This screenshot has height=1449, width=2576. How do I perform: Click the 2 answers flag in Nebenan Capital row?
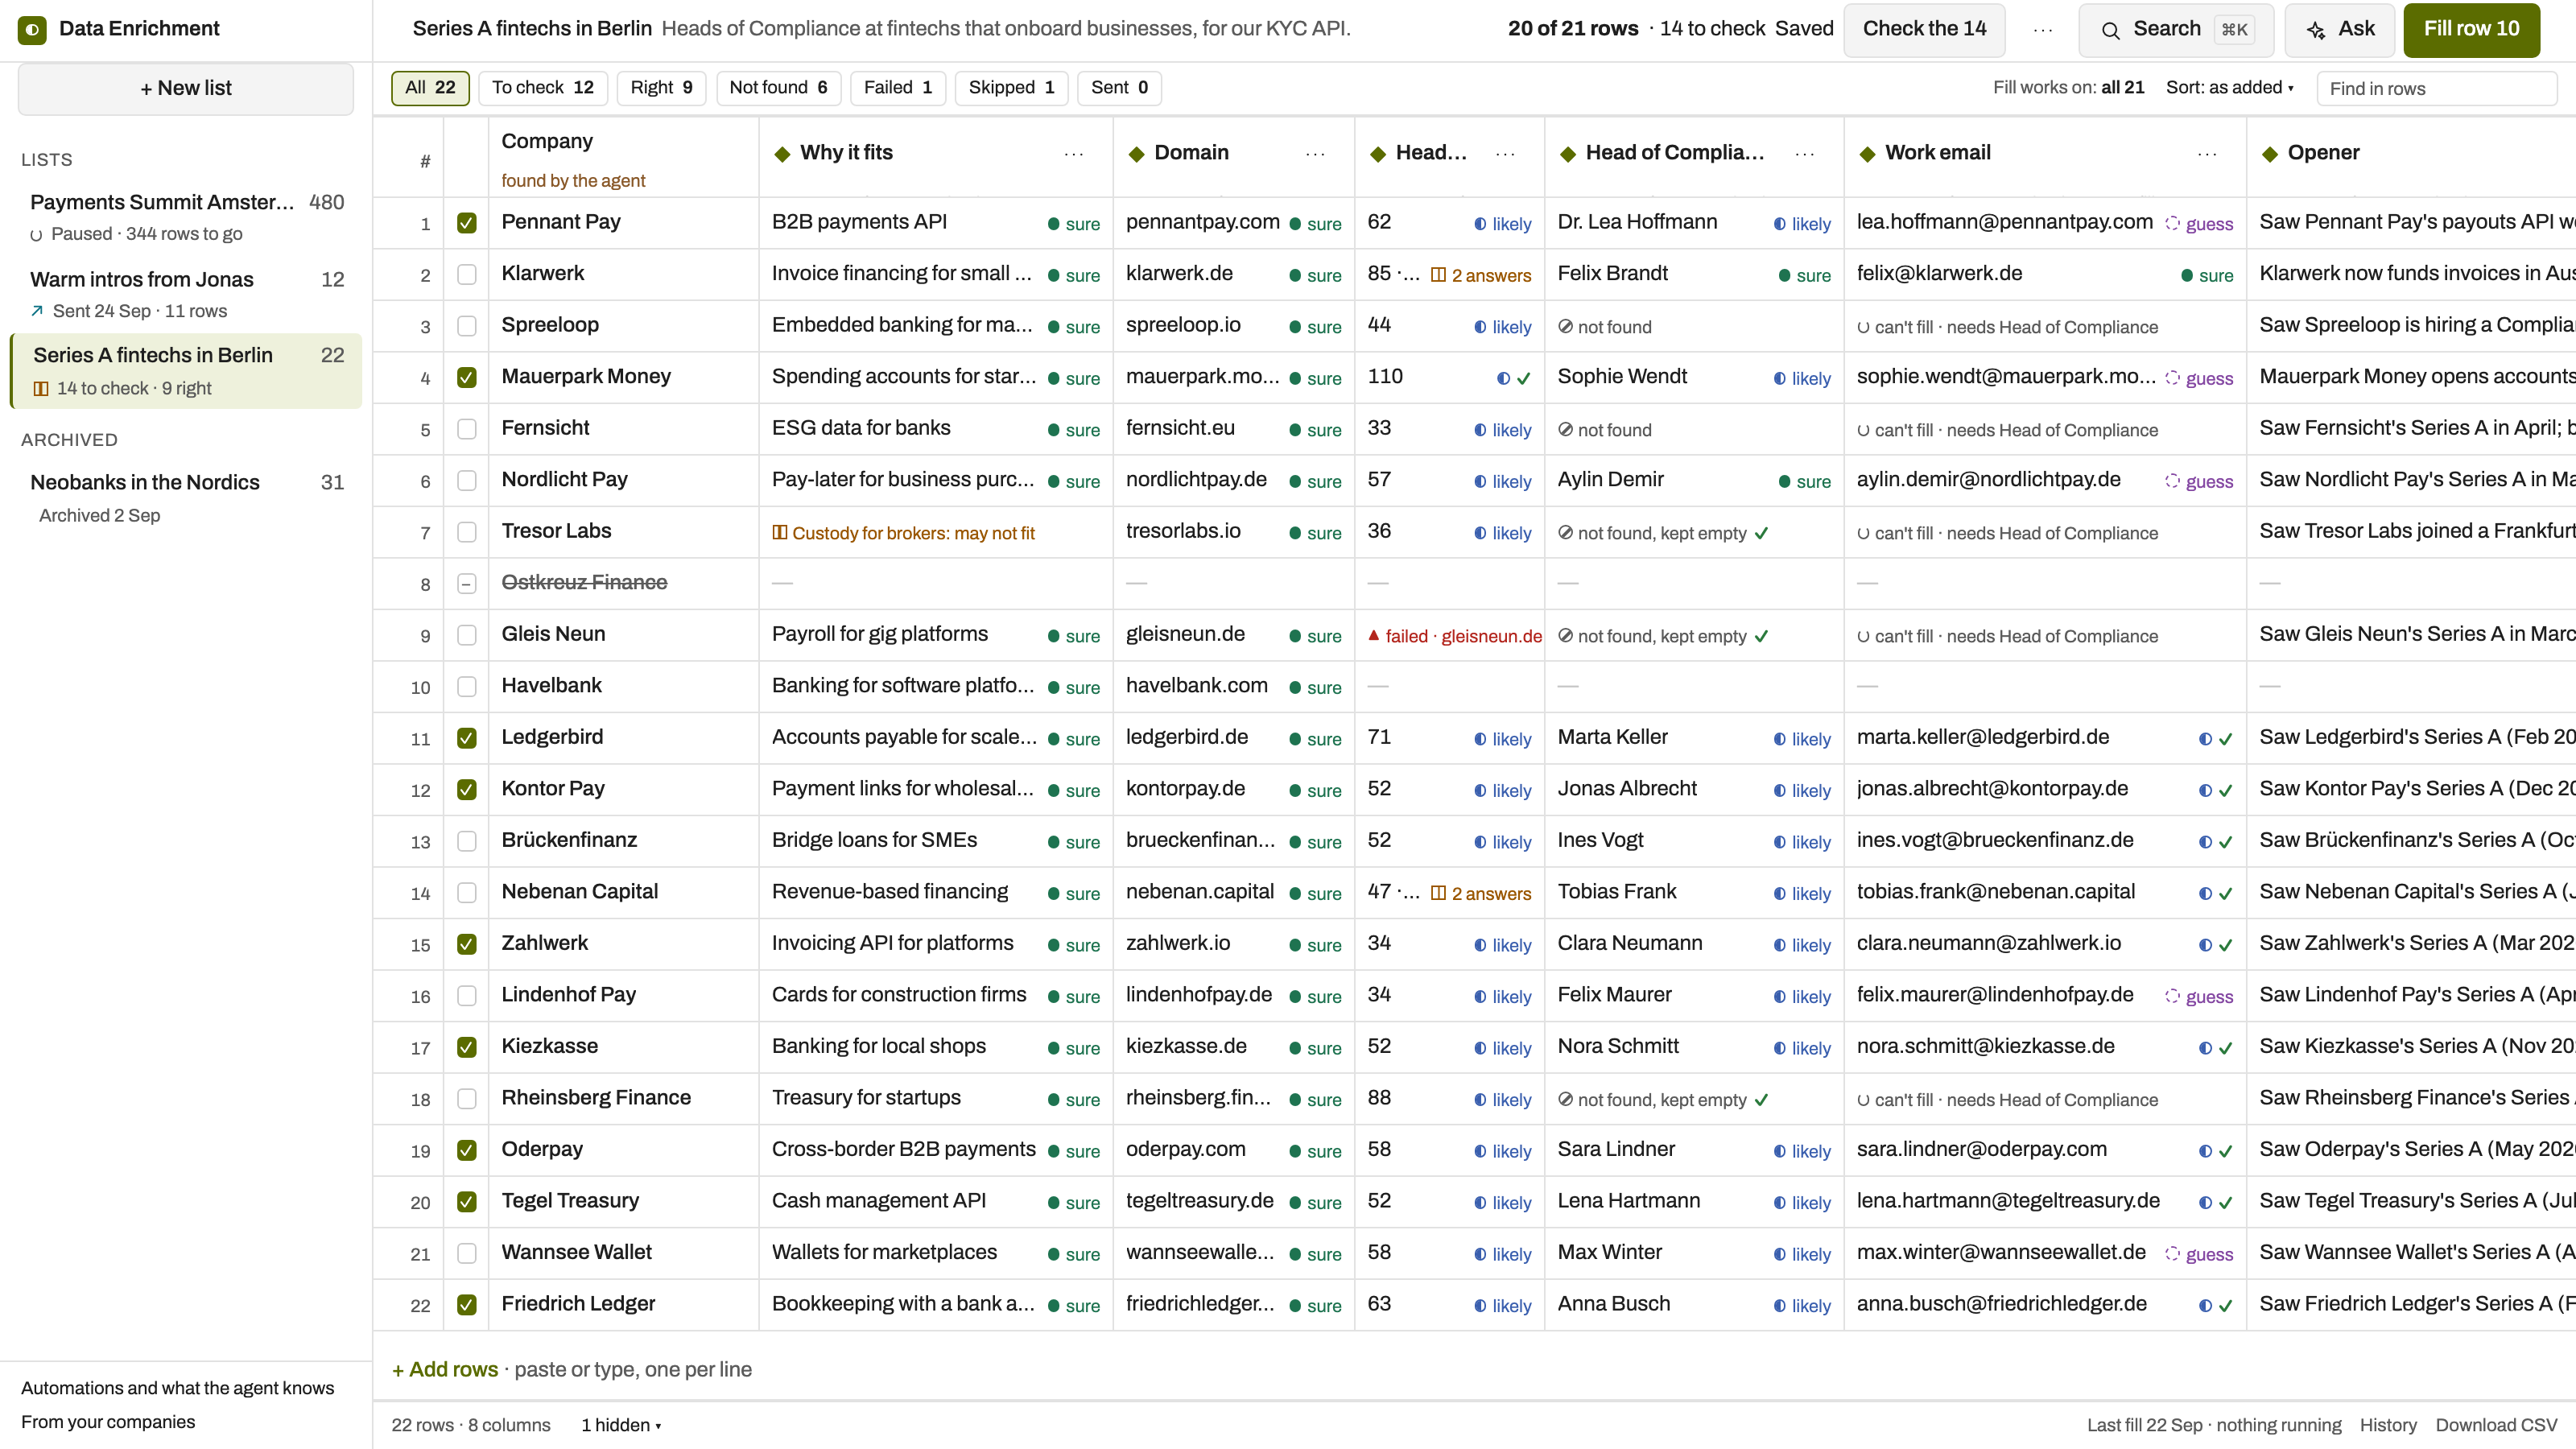click(1481, 894)
